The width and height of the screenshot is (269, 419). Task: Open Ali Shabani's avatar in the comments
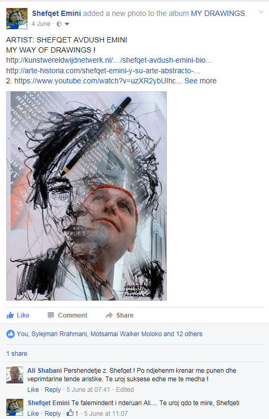pos(15,375)
